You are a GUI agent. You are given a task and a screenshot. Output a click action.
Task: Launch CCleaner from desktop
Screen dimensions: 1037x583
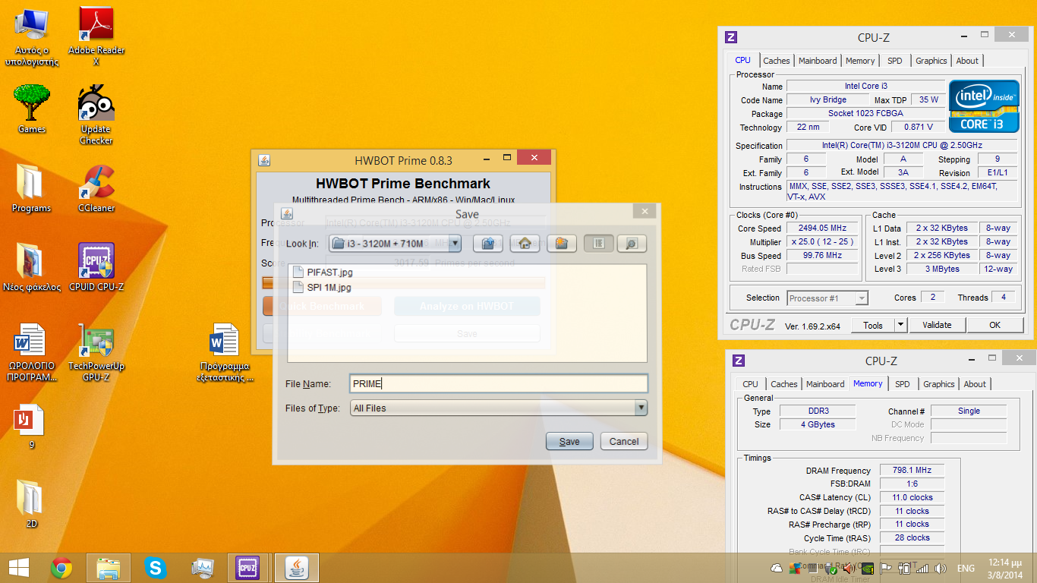click(96, 188)
